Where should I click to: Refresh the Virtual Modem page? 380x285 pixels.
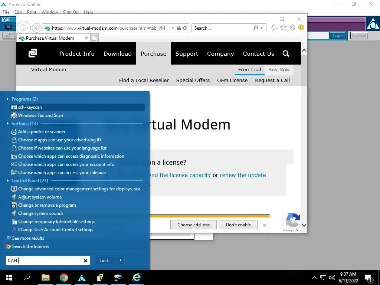tap(185, 28)
